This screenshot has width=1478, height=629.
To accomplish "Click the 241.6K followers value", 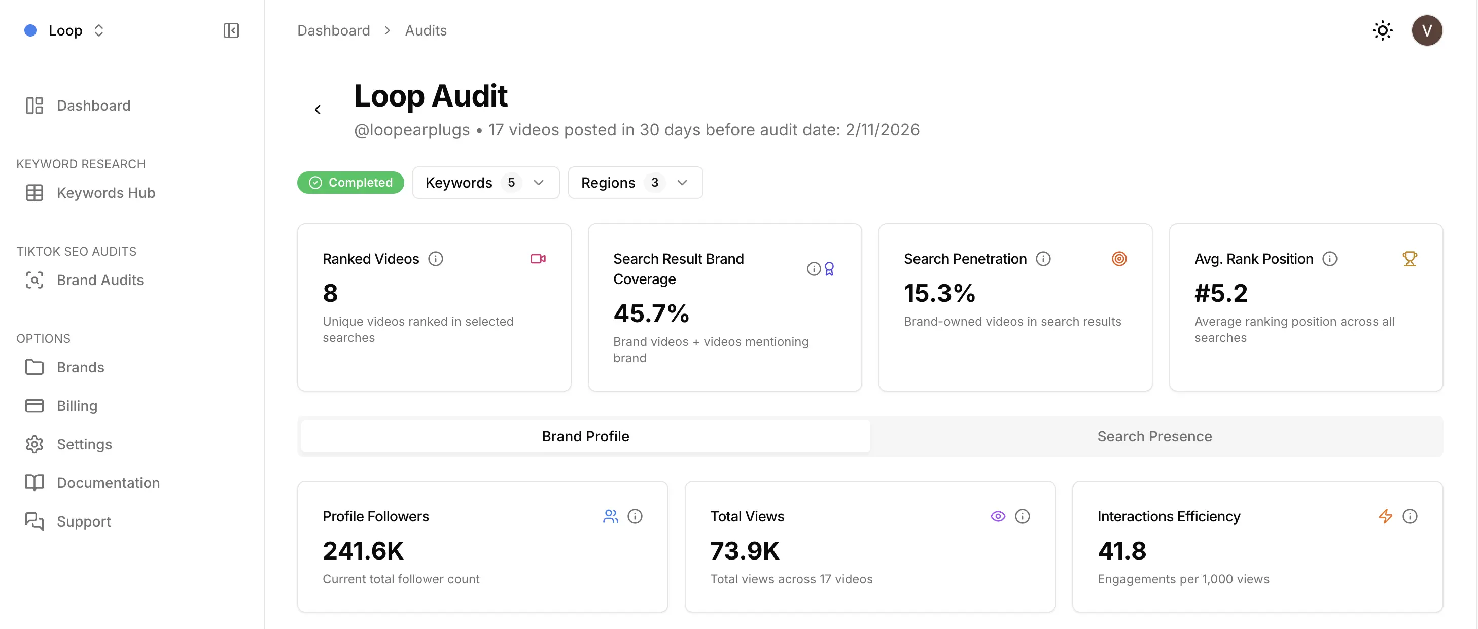I will (363, 551).
